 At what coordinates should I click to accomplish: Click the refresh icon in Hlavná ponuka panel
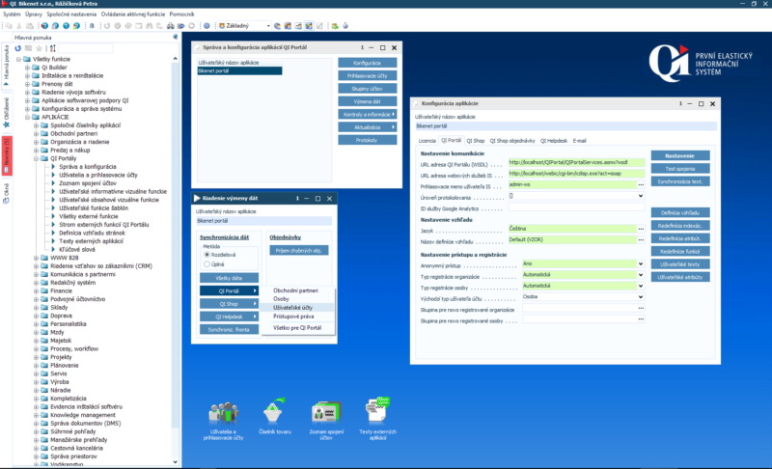tap(18, 48)
